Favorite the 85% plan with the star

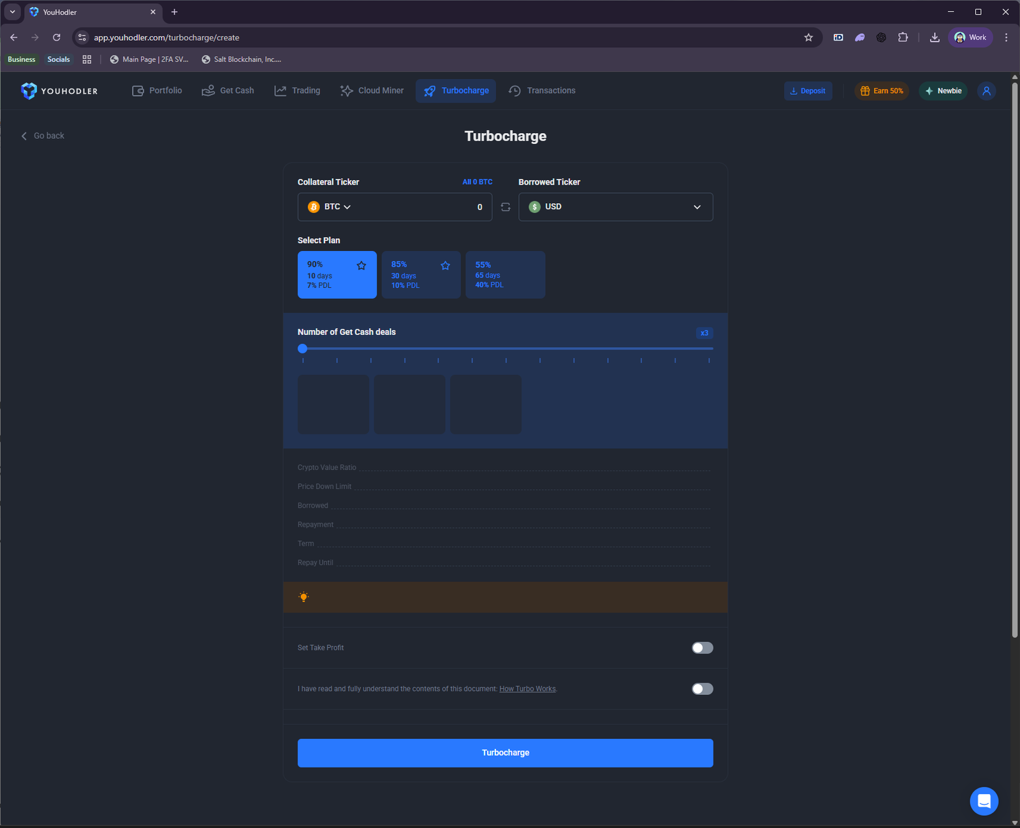446,265
